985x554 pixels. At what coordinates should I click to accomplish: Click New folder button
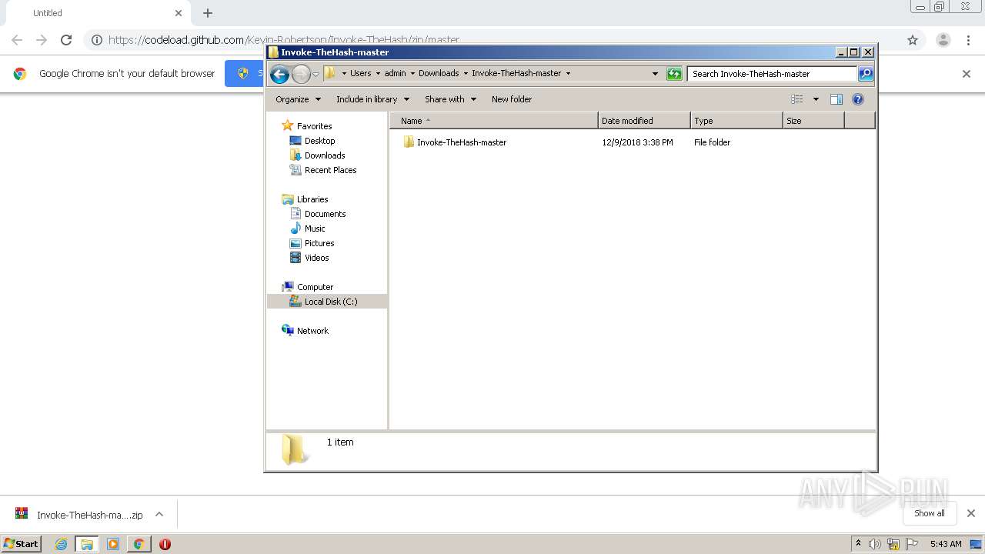tap(512, 99)
